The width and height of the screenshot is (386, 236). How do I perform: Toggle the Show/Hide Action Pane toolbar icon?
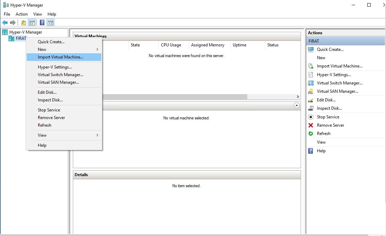point(51,23)
